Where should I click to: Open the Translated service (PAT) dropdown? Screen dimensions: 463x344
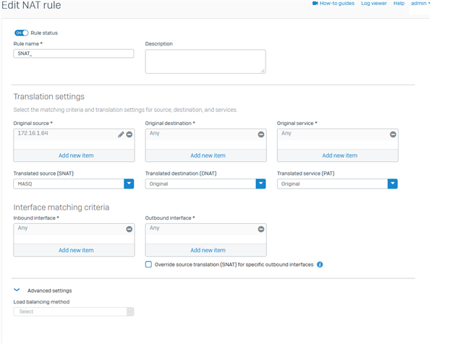[337, 184]
